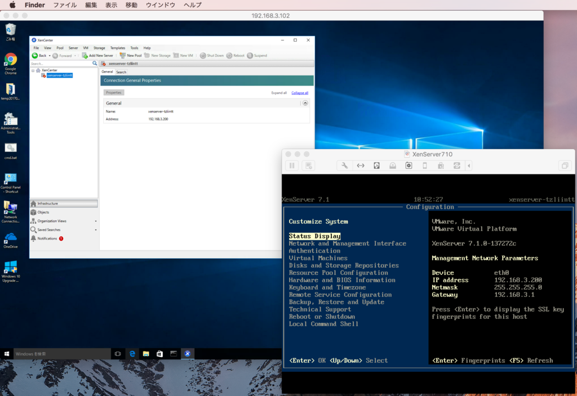Open the File menu in XenCenter
This screenshot has width=577, height=396.
pos(36,48)
